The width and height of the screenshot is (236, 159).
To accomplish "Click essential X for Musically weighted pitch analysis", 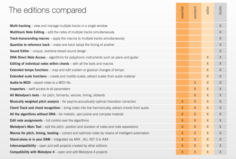I will coord(182,101).
